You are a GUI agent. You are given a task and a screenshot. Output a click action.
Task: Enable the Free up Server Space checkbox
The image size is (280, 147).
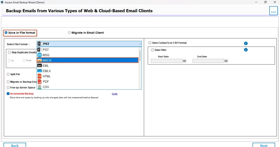(x=8, y=87)
